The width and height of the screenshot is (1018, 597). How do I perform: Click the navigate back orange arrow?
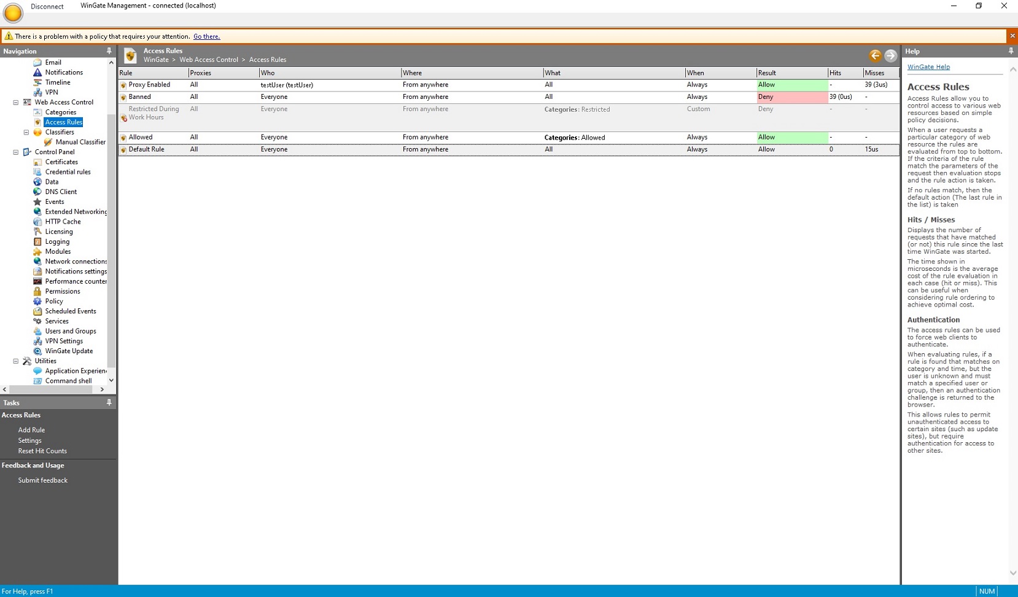(x=875, y=56)
